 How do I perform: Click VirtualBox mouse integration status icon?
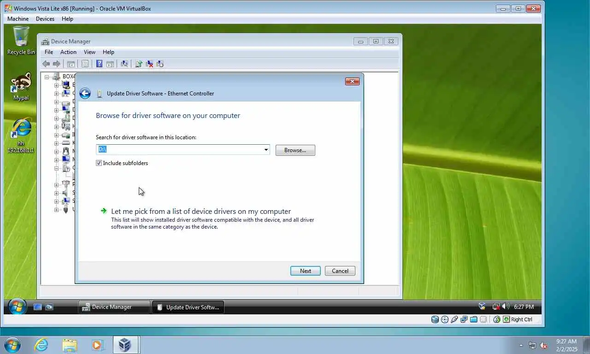click(x=496, y=319)
